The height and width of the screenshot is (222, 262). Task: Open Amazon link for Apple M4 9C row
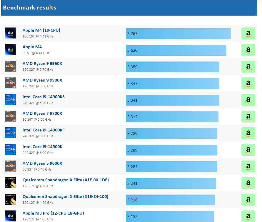(248, 50)
